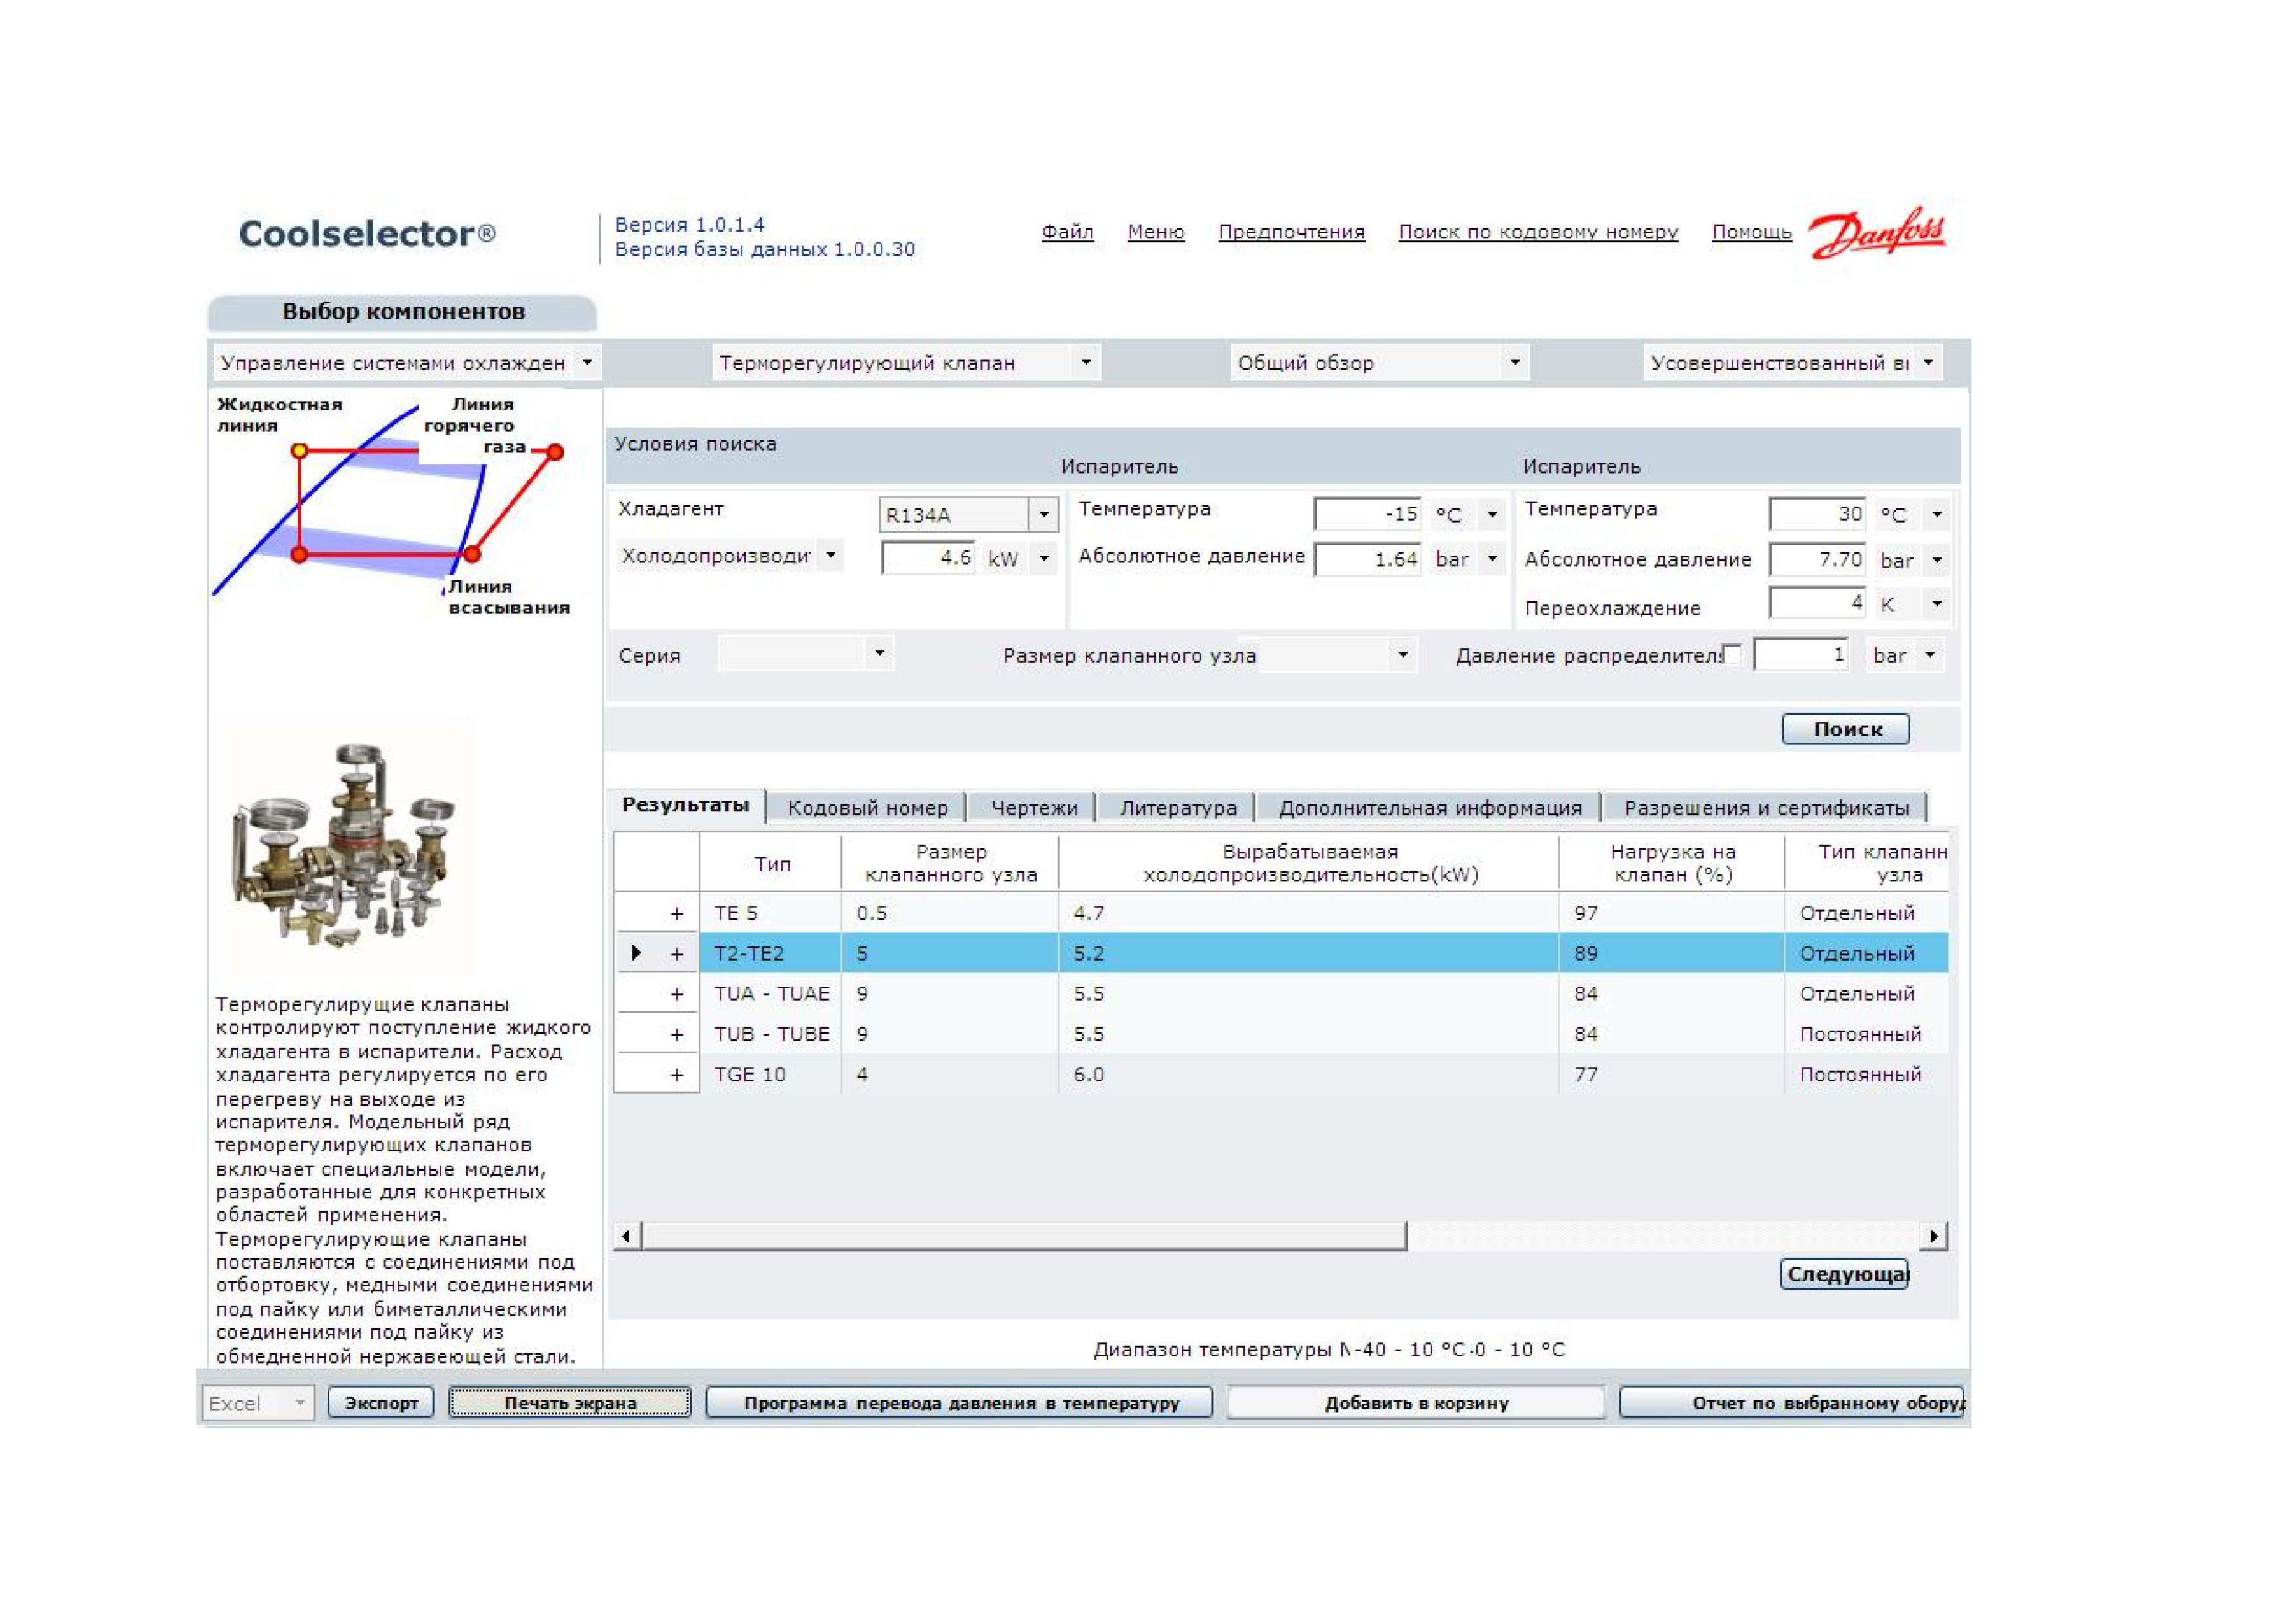The image size is (2296, 1624).
Task: Click the right arrow of the results scrollbar
Action: (1933, 1236)
